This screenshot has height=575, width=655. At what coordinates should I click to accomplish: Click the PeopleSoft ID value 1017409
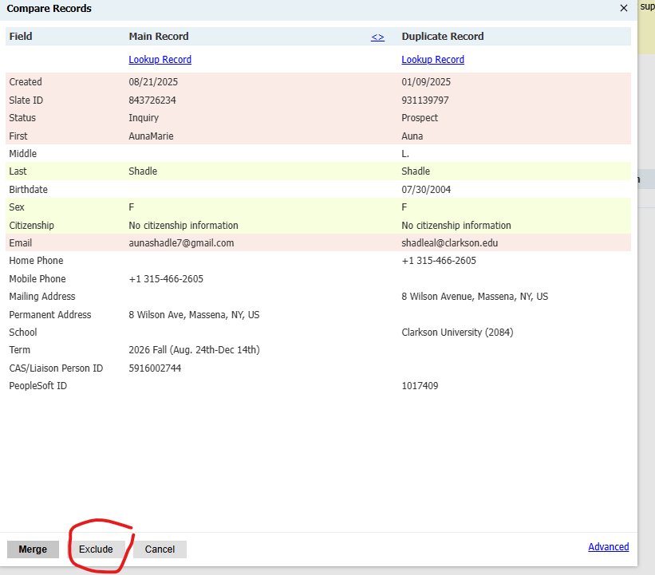420,386
